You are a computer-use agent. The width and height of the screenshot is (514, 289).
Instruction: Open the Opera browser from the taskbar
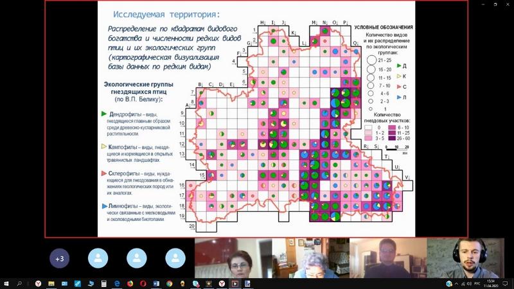143,283
